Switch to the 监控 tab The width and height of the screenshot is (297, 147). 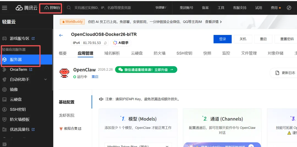[226, 53]
